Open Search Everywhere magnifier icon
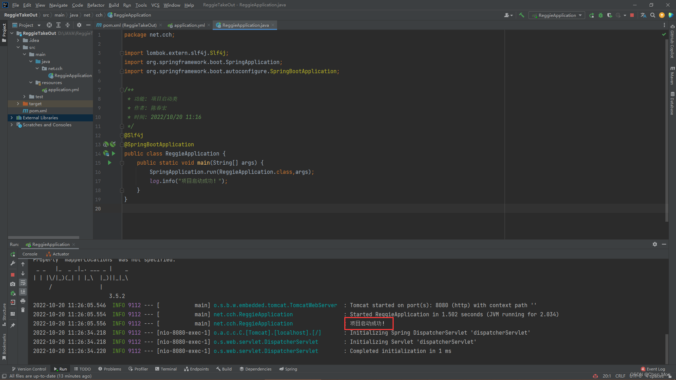This screenshot has height=380, width=676. tap(652, 15)
